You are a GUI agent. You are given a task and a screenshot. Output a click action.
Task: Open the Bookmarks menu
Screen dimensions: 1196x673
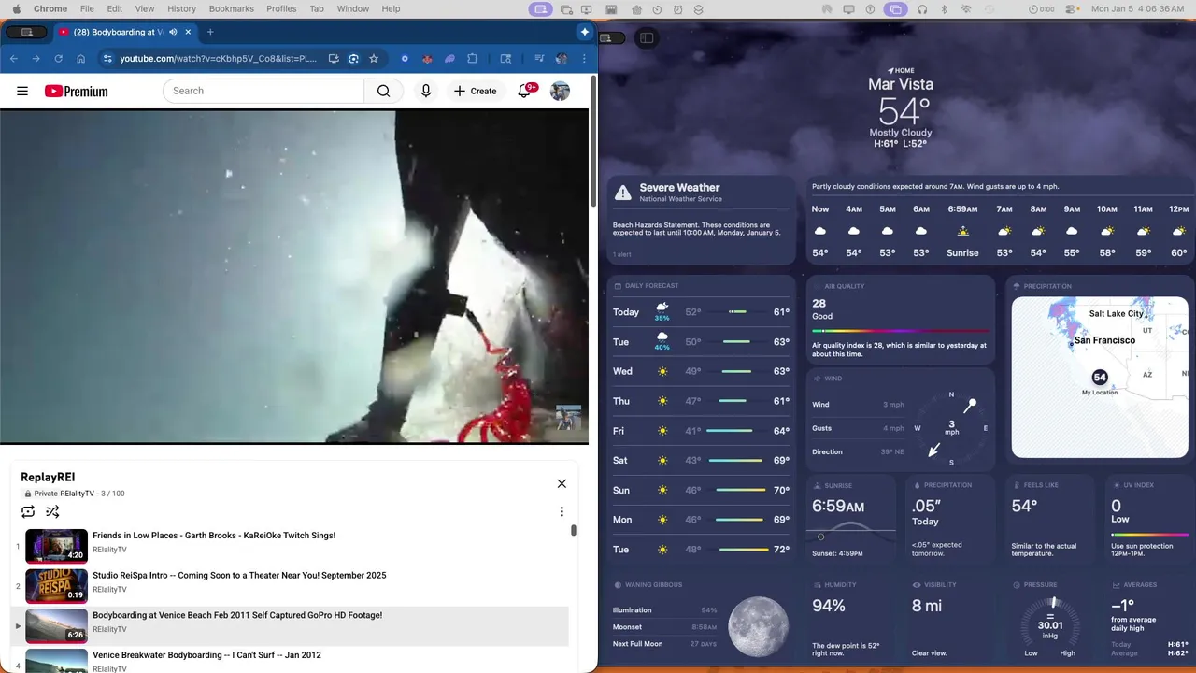tap(231, 8)
